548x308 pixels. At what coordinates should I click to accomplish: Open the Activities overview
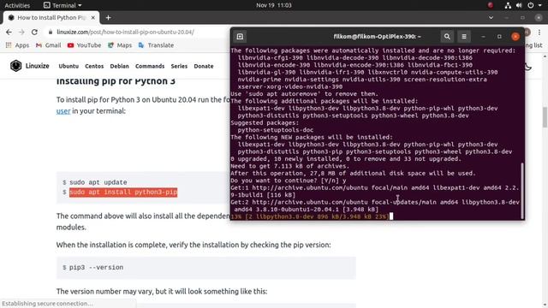(x=17, y=5)
